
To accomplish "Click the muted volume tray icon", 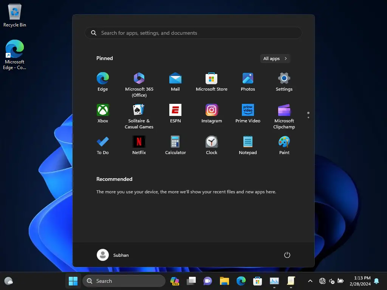I will click(331, 281).
